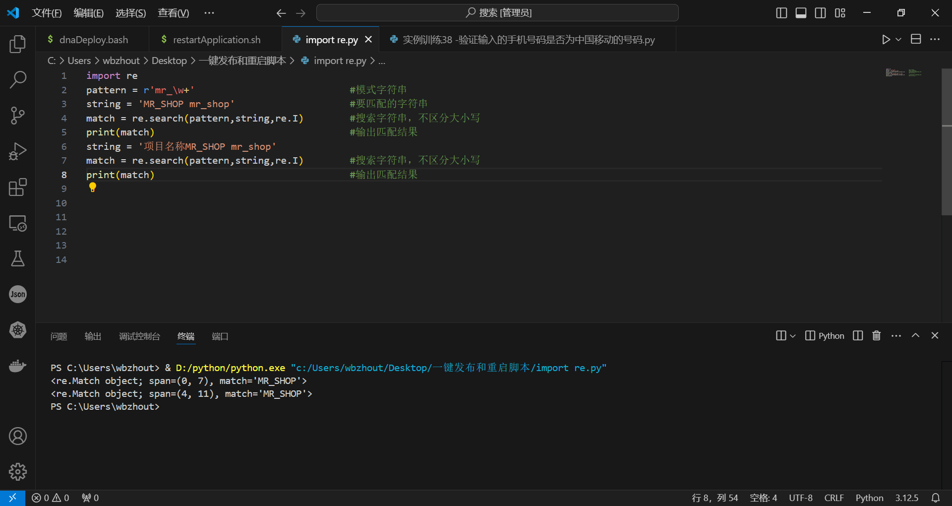
Task: Open the Run and Debug view
Action: (x=18, y=151)
